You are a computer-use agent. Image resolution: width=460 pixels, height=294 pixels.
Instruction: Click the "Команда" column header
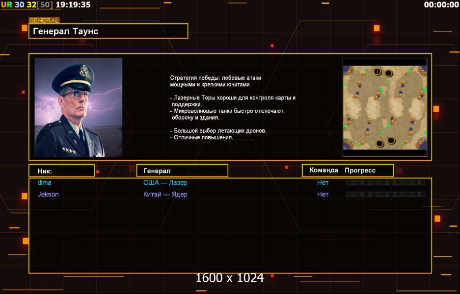(324, 170)
